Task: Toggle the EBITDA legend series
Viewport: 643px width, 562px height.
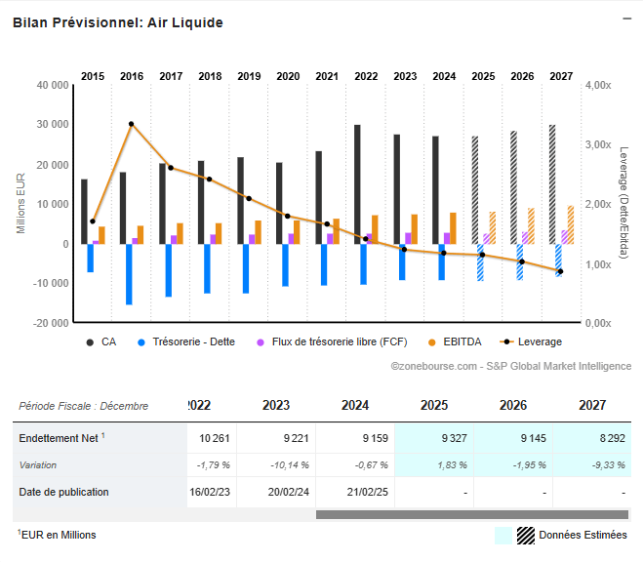Action: click(455, 341)
